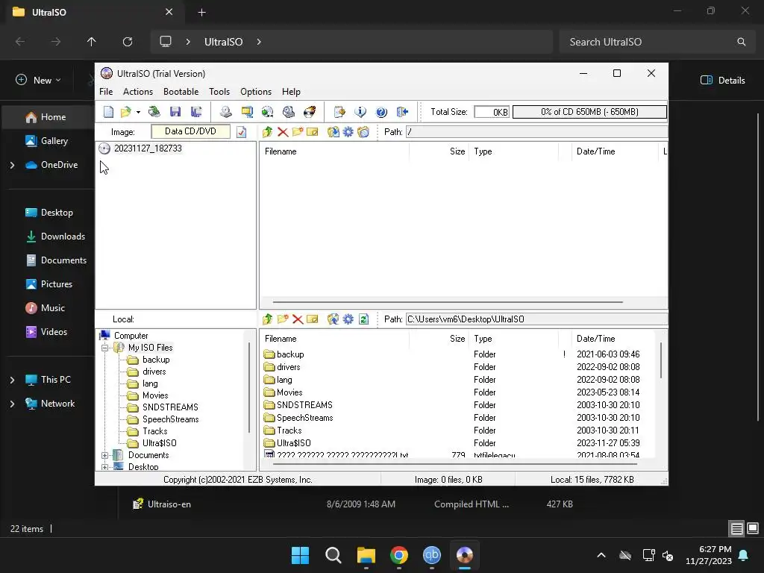
Task: Click the Rename icon in the image toolbar
Action: coord(313,132)
